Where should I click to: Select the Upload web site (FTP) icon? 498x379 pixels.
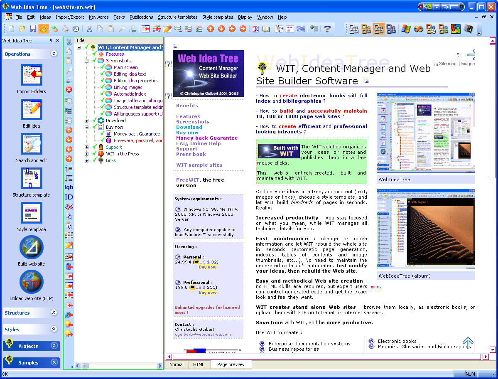(x=31, y=282)
